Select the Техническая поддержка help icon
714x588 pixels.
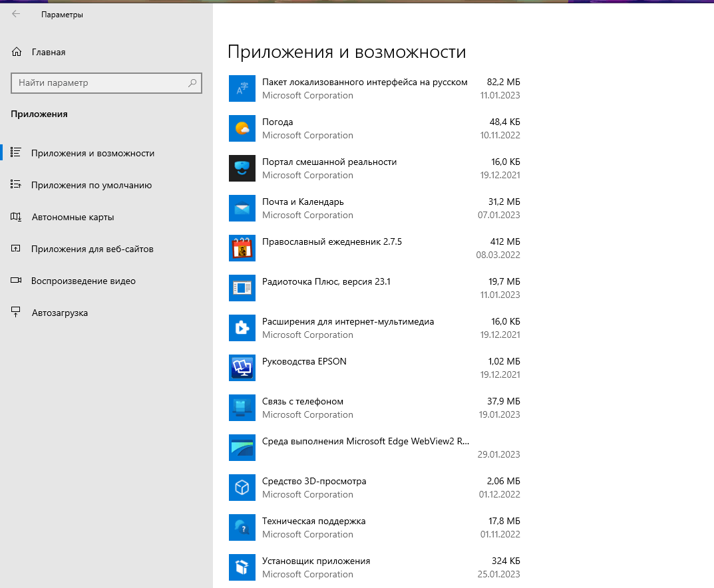click(242, 527)
